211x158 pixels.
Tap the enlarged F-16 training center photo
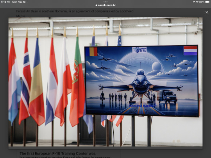click(105, 82)
